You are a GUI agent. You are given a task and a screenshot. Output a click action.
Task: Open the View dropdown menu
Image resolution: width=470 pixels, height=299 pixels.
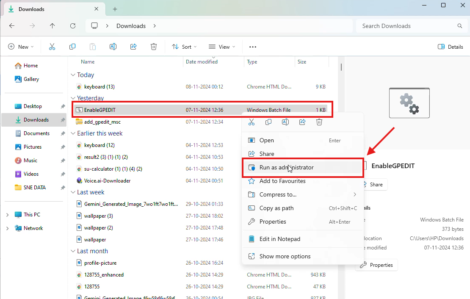pos(222,47)
